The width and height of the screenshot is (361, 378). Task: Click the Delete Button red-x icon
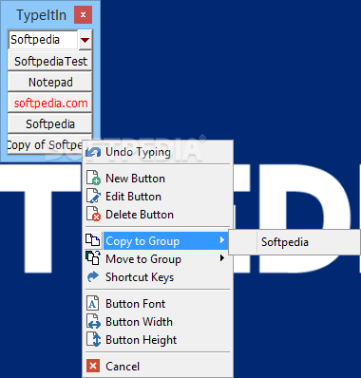point(93,214)
